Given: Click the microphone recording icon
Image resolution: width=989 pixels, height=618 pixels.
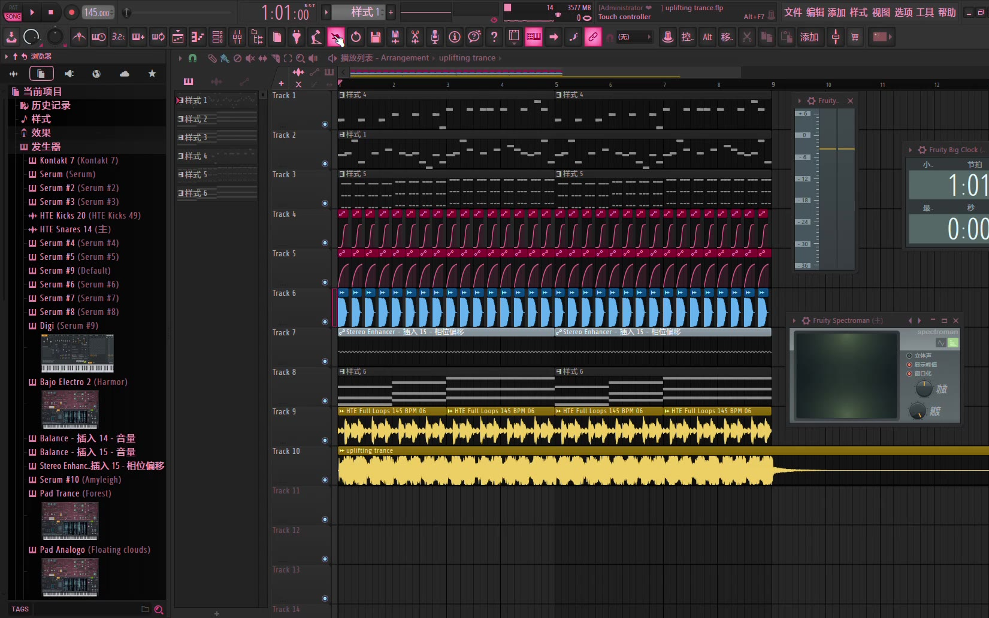Looking at the screenshot, I should point(435,37).
